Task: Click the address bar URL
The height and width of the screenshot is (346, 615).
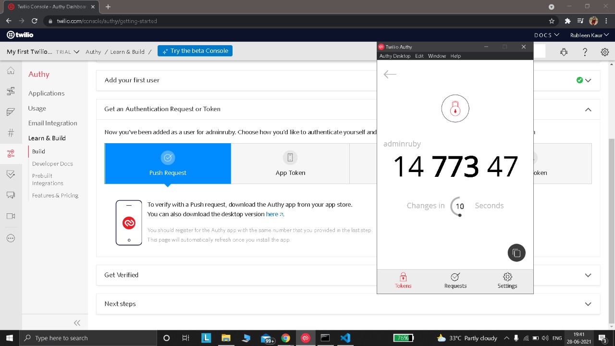Action: [x=107, y=21]
